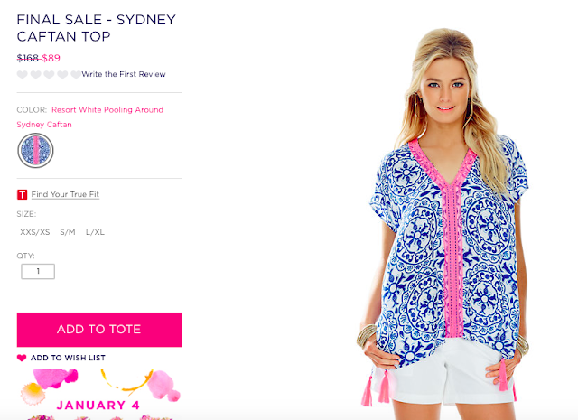Click the pink wish list heart icon
Screen dimensions: 578x420
point(22,358)
